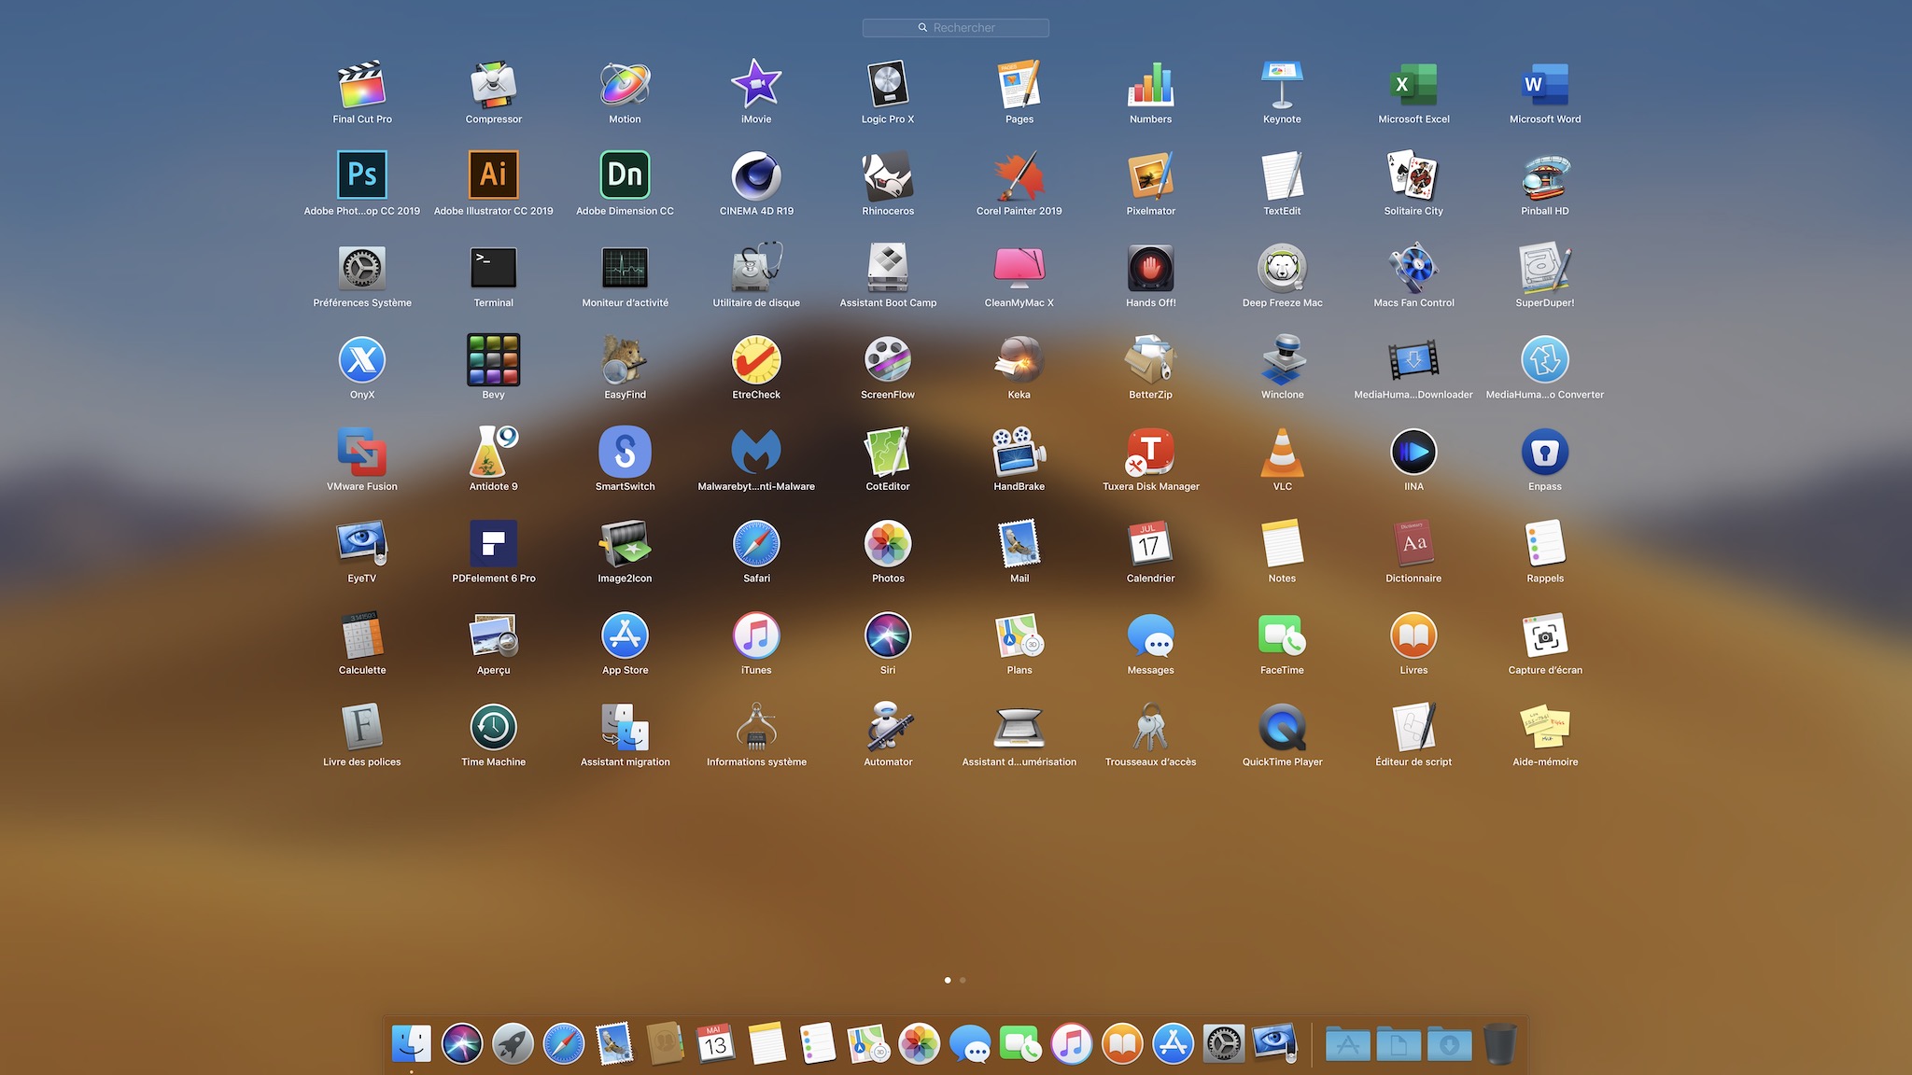Launch Capture d'écran utility
The width and height of the screenshot is (1912, 1075).
(x=1545, y=635)
